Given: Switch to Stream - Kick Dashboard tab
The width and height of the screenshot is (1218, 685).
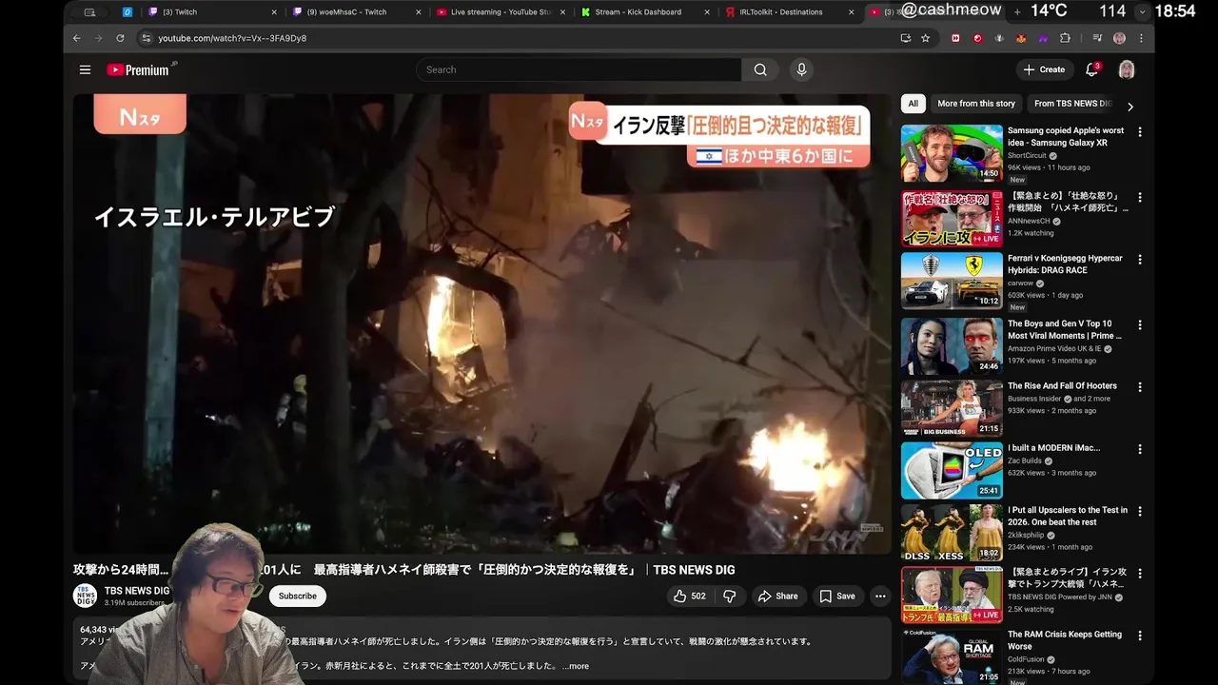Looking at the screenshot, I should pyautogui.click(x=645, y=12).
